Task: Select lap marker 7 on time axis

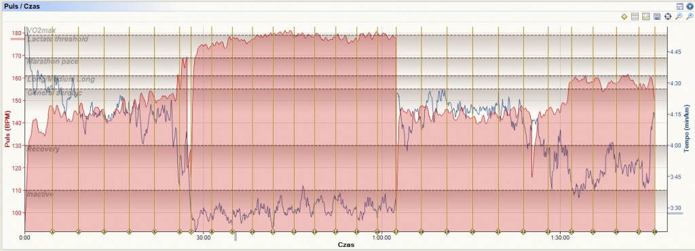Action: (x=191, y=231)
